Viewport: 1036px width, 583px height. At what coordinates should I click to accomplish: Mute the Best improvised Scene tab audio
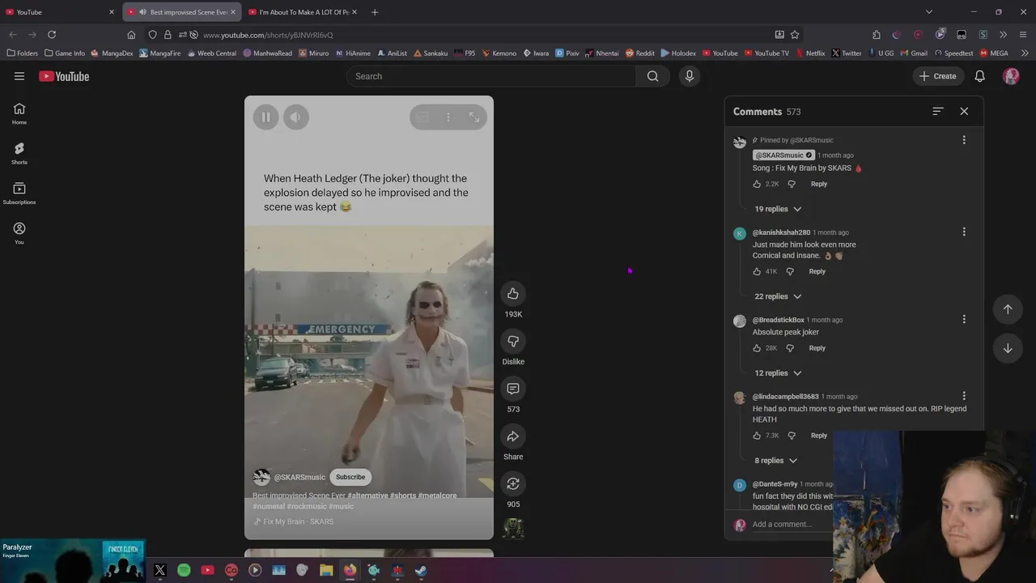(x=142, y=12)
